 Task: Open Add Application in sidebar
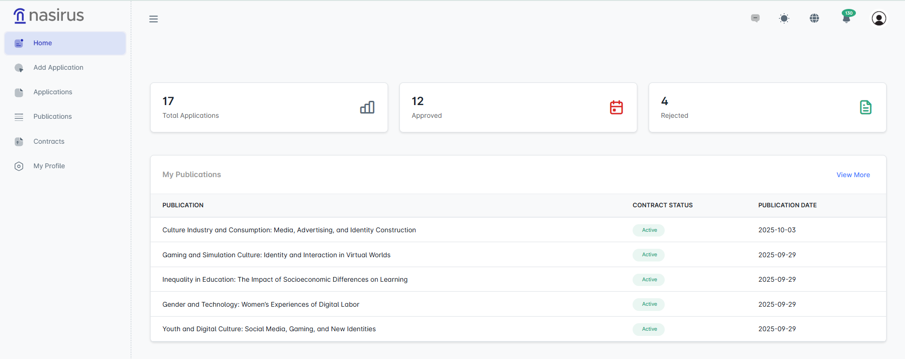(x=58, y=67)
